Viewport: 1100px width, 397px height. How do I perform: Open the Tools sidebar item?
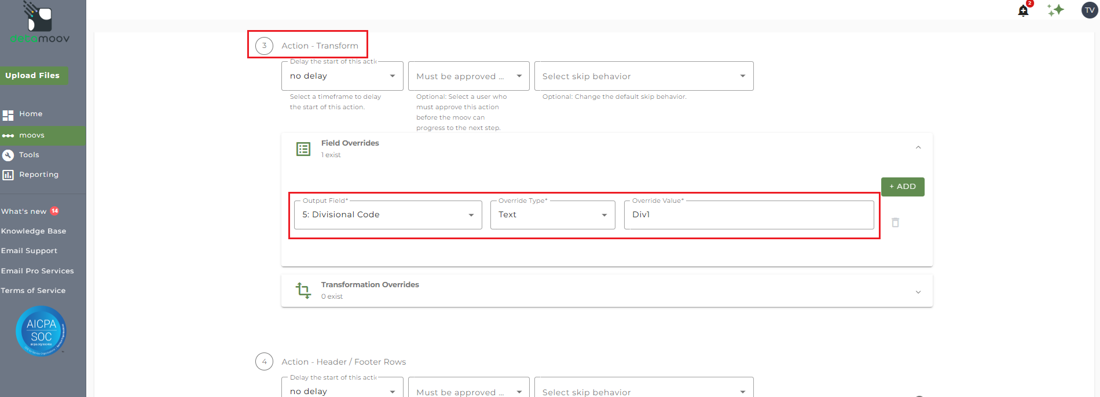pos(29,155)
